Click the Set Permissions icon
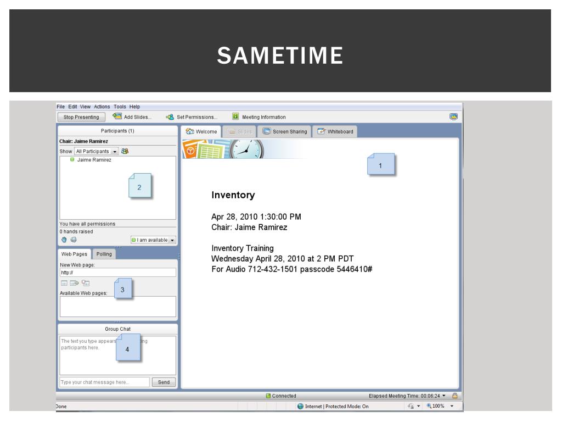 170,117
